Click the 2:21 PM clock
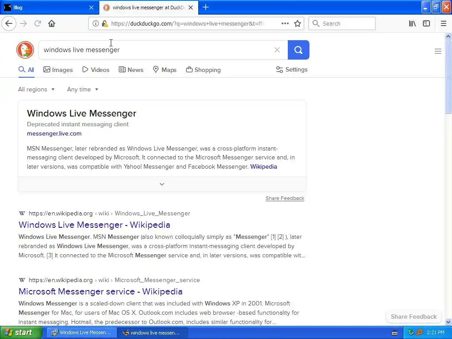 tap(436, 332)
